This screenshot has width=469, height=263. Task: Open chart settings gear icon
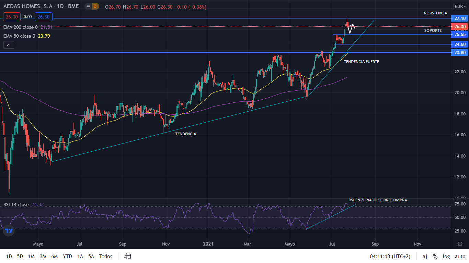[460, 244]
